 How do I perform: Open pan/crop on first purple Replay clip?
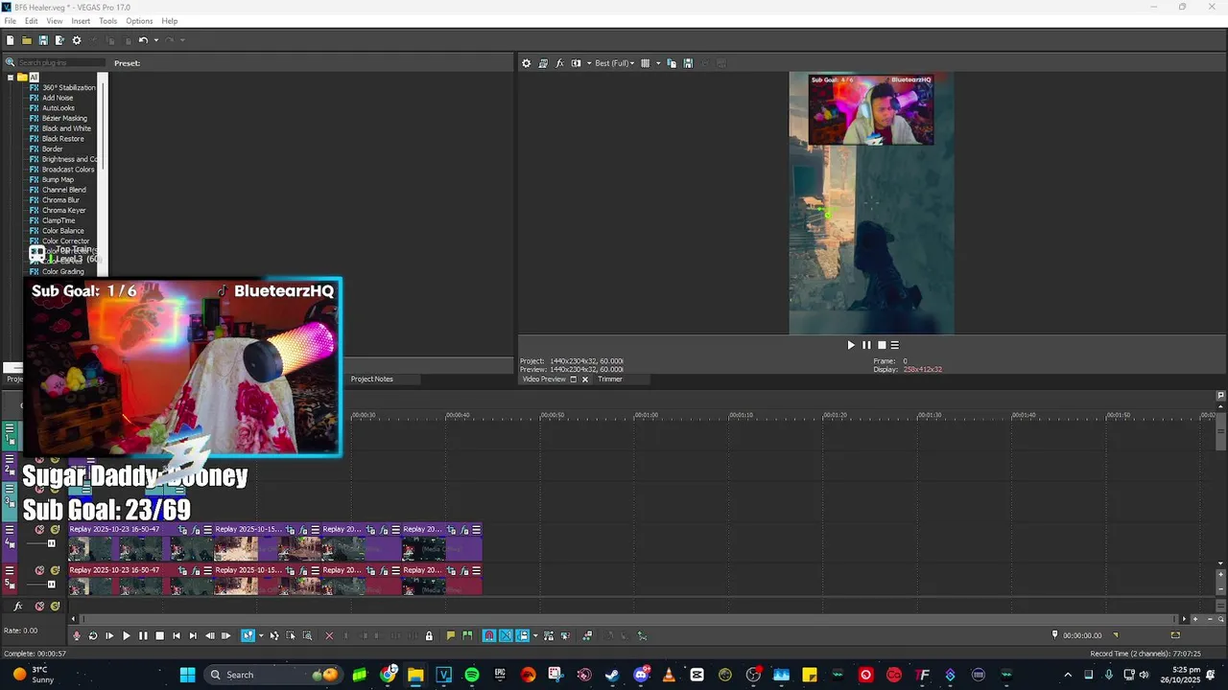click(182, 530)
